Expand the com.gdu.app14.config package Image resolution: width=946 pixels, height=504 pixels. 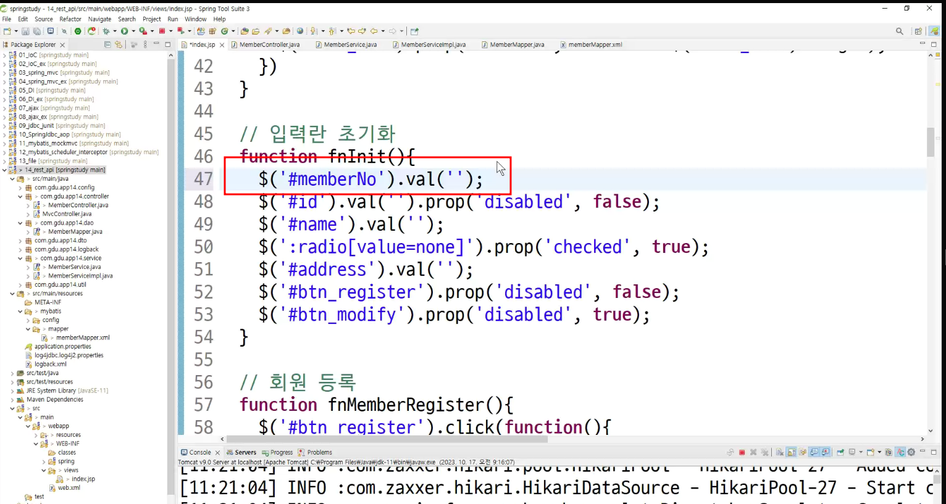pos(20,188)
